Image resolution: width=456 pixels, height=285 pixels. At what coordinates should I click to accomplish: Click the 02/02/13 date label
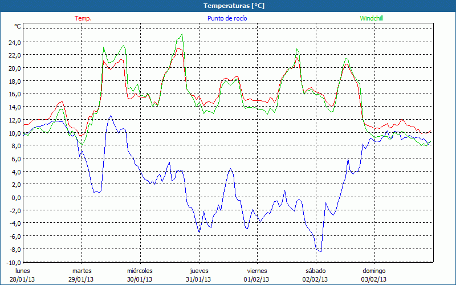tap(315, 279)
